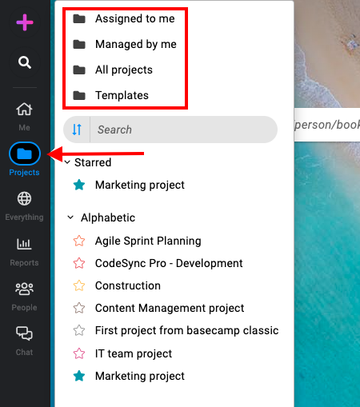Open the Chat bubbles icon
The height and width of the screenshot is (407, 360).
24,333
